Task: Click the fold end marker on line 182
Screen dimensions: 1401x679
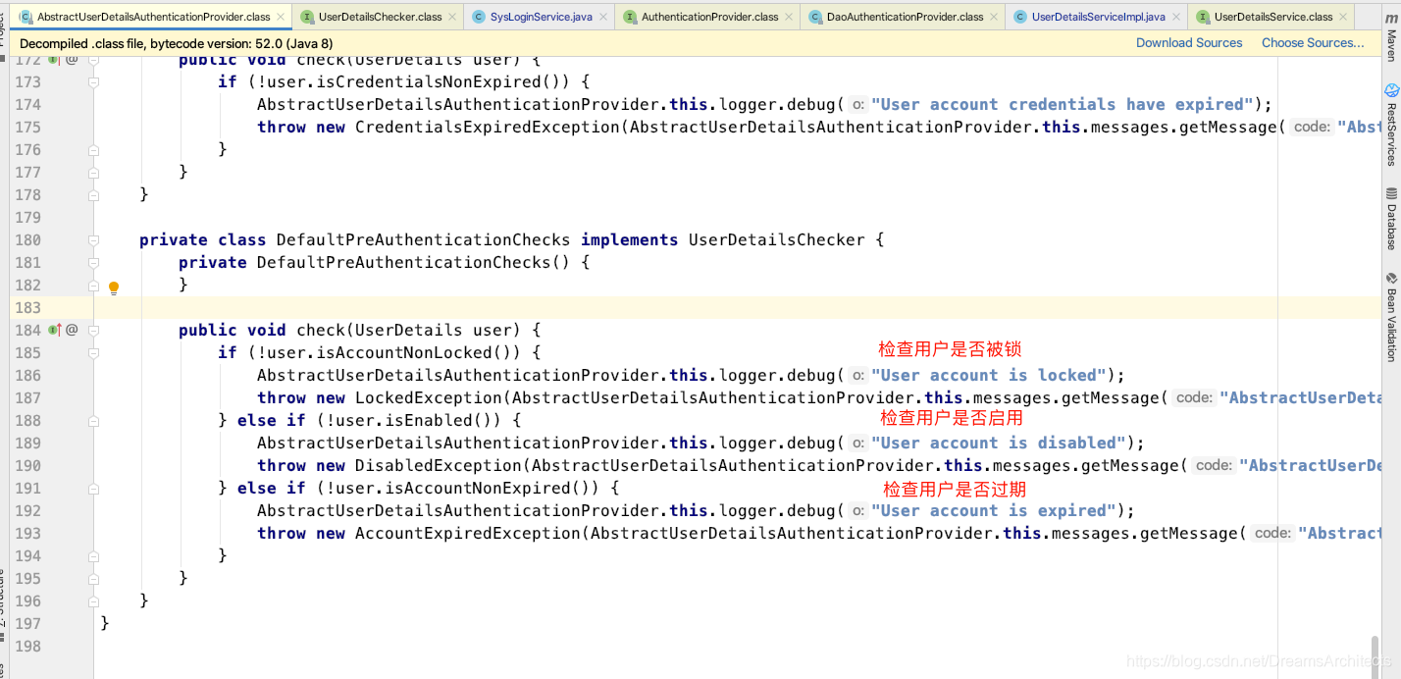Action: (94, 286)
